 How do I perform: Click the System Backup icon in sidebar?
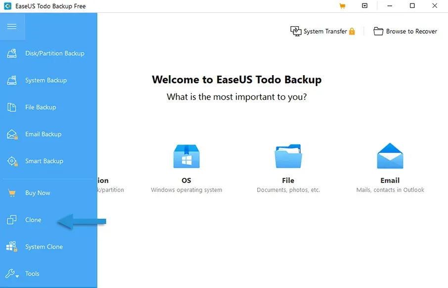(x=12, y=80)
